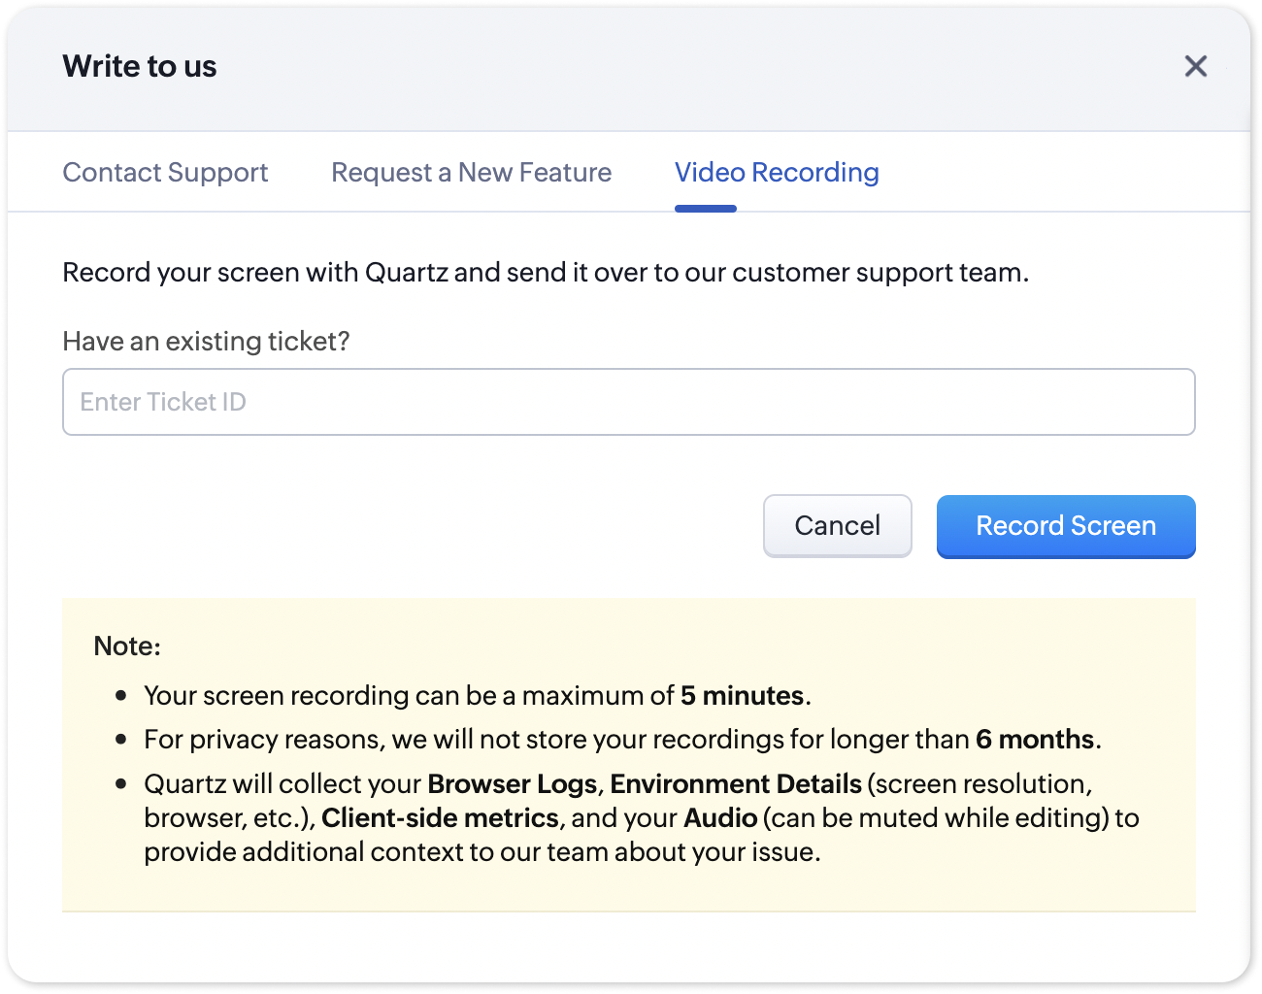Focus the Enter Ticket ID field
The width and height of the screenshot is (1262, 994).
point(628,402)
